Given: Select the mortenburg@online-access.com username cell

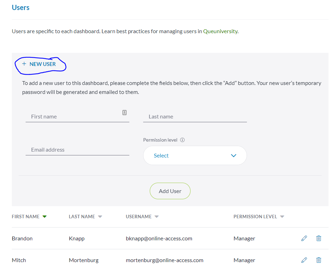Looking at the screenshot, I should coord(164,260).
